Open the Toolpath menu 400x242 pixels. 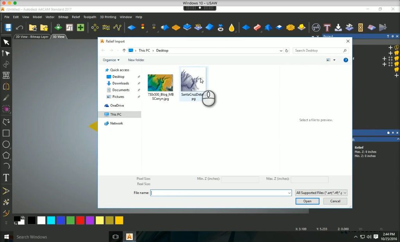tap(89, 17)
